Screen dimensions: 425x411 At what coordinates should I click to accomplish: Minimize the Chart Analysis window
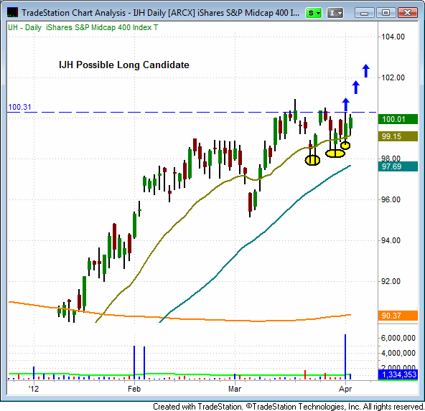tap(365, 13)
